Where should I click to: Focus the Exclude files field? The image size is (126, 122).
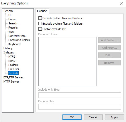(80, 107)
